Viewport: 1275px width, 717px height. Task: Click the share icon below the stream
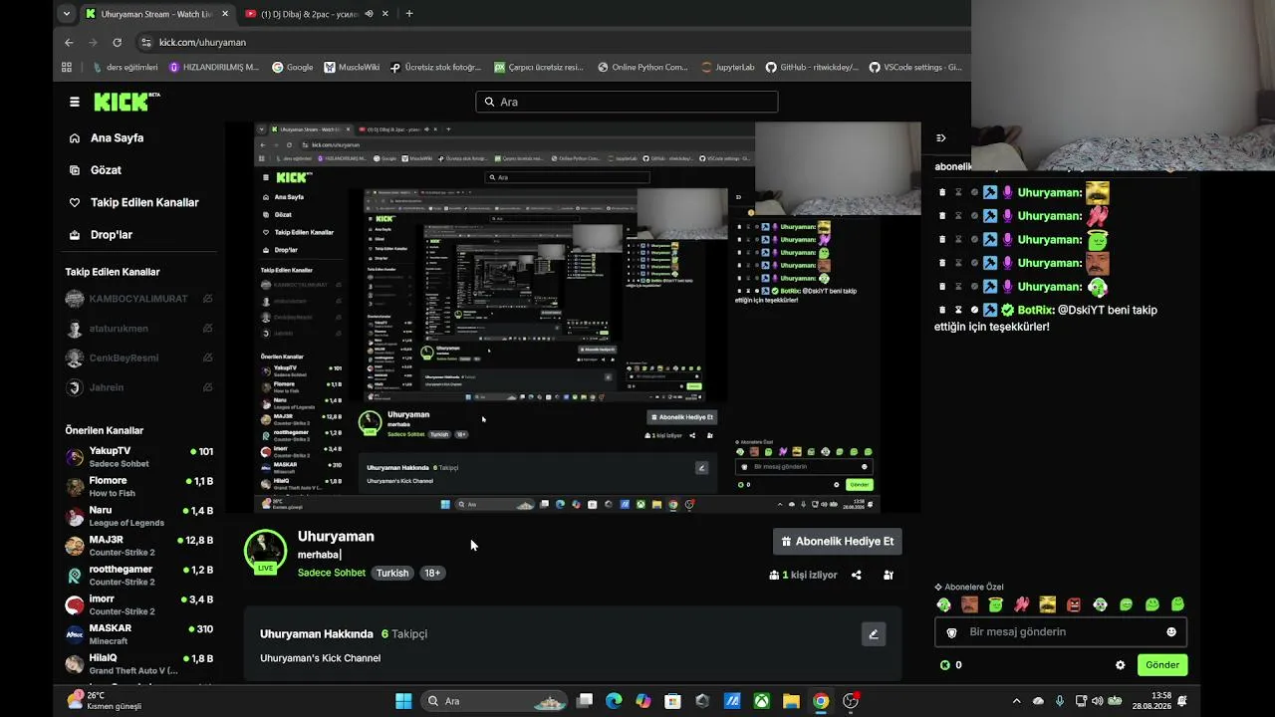pos(857,575)
